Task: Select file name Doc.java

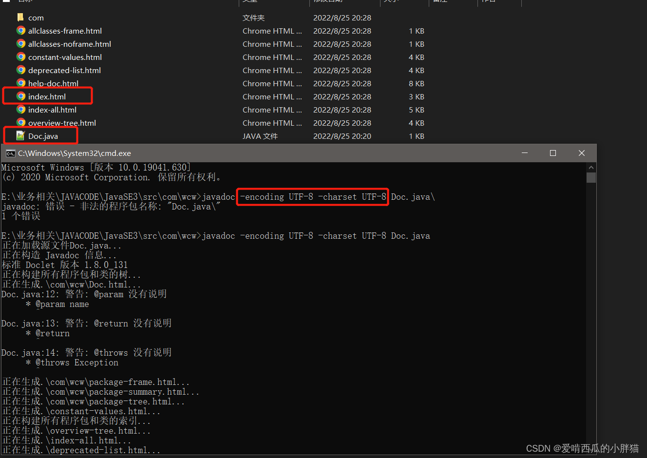Action: (43, 136)
